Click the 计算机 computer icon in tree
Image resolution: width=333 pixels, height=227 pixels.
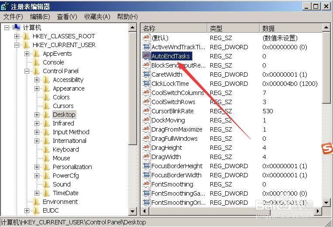coord(16,27)
